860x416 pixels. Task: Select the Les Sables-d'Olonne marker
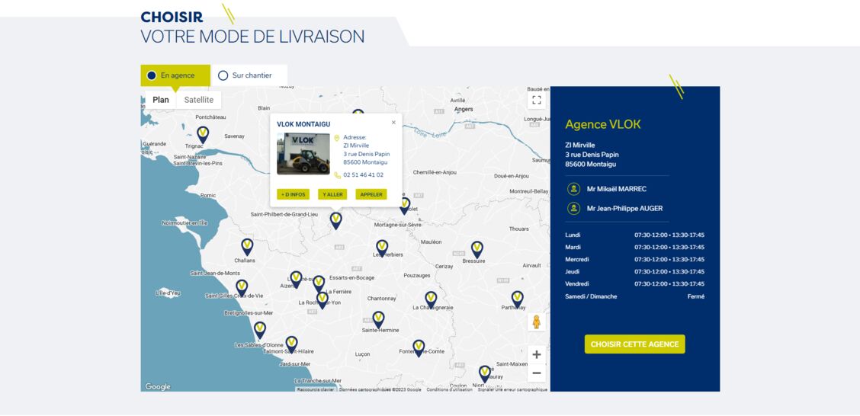coord(260,330)
